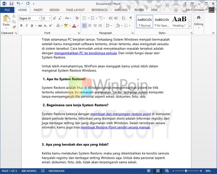Follow link membuat dan menyimpan restore point
The height and width of the screenshot is (174, 217).
tap(120, 114)
